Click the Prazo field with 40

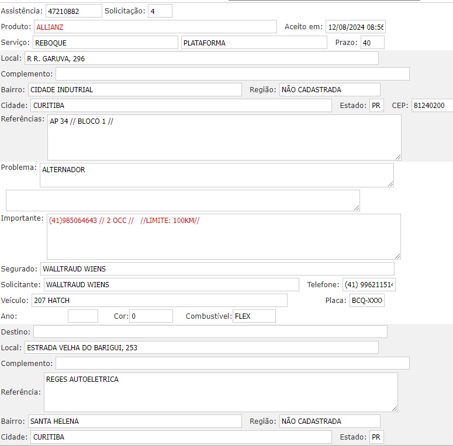[x=372, y=43]
